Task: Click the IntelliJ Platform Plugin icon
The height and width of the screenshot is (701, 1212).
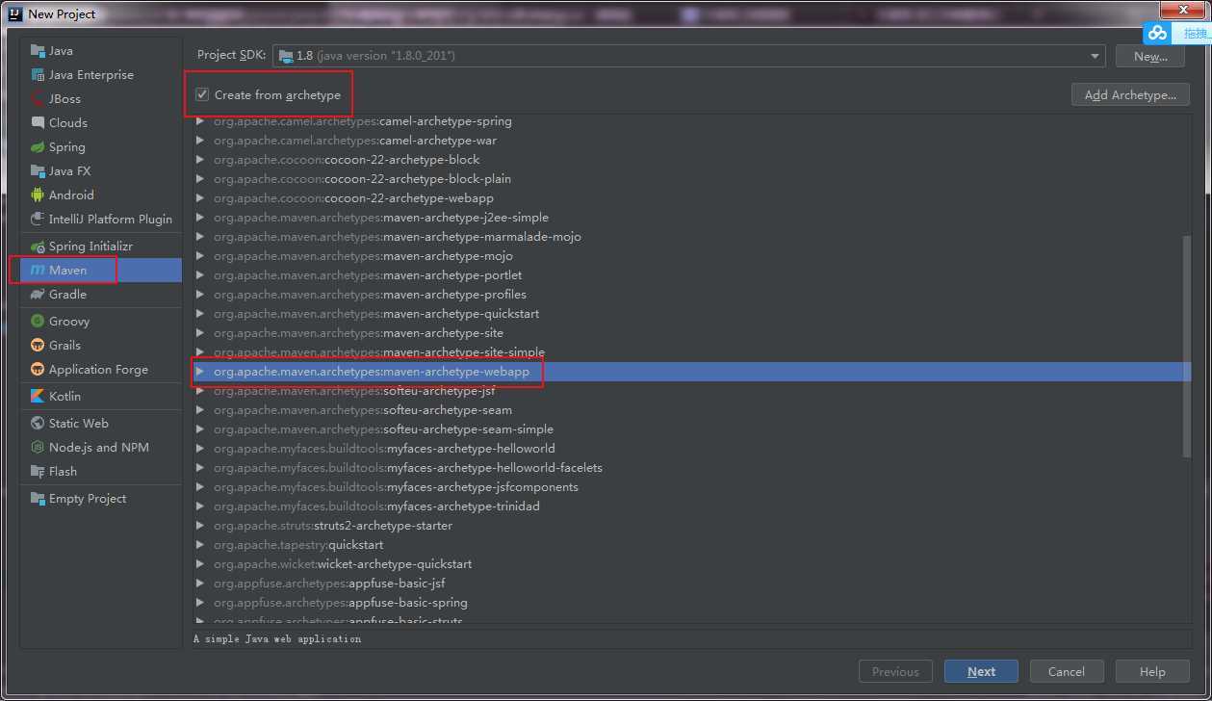Action: 38,220
